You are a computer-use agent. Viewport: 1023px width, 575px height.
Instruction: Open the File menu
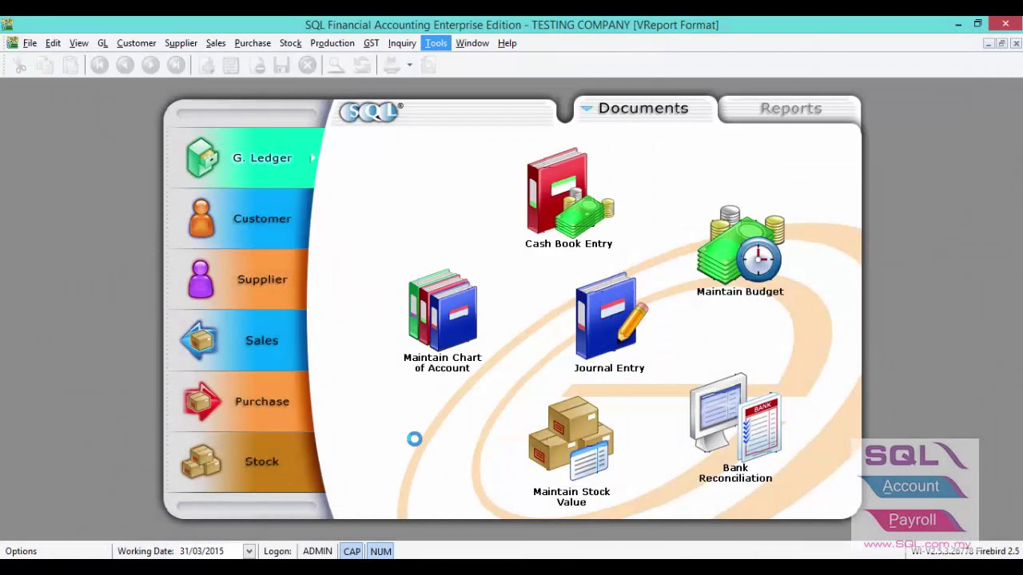point(30,43)
